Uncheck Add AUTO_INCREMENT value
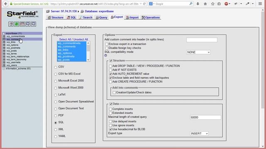The height and width of the screenshot is (149, 266). 111,74
